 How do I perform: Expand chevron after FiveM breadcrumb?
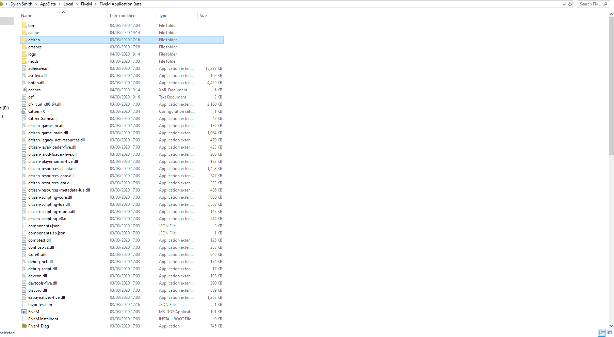point(96,4)
